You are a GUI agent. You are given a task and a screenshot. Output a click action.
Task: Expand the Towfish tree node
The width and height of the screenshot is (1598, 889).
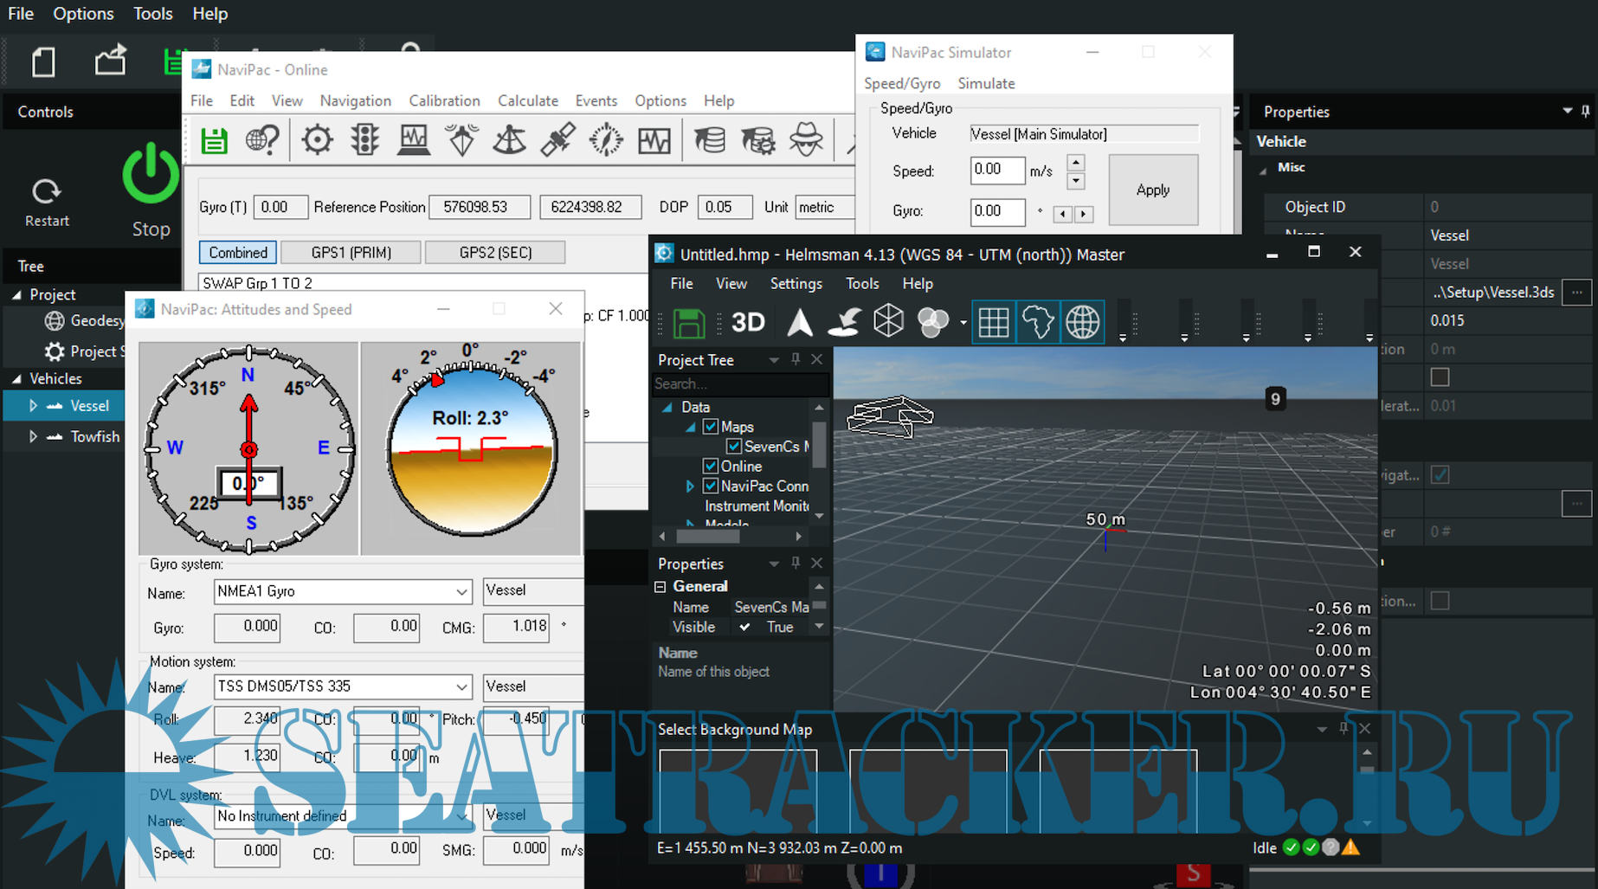click(33, 437)
